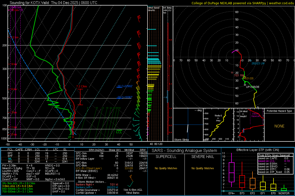Click 'No Quality Matches' under SEVERE HAIL
The height and width of the screenshot is (196, 295).
[x=202, y=168]
